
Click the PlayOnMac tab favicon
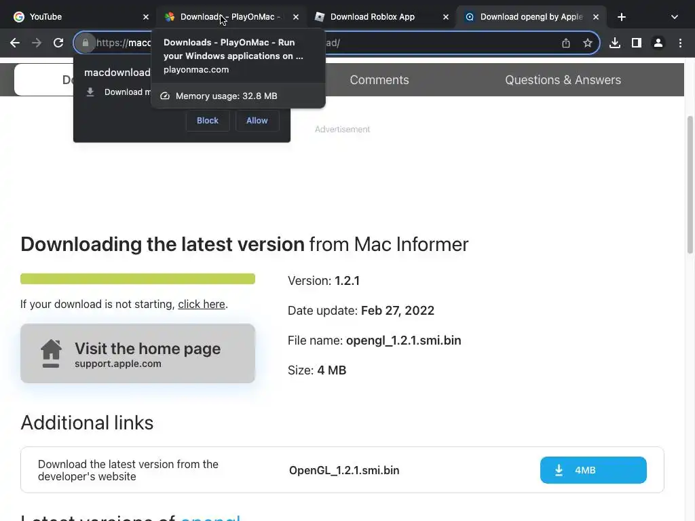(169, 17)
